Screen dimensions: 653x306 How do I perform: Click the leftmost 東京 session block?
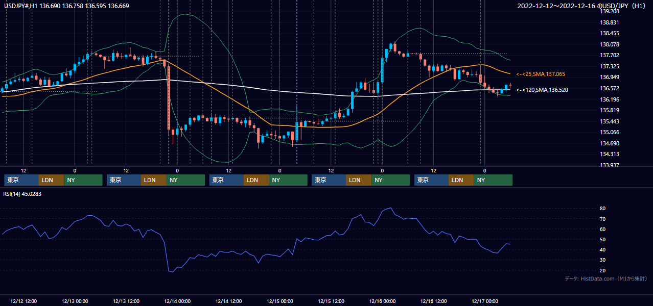(21, 180)
